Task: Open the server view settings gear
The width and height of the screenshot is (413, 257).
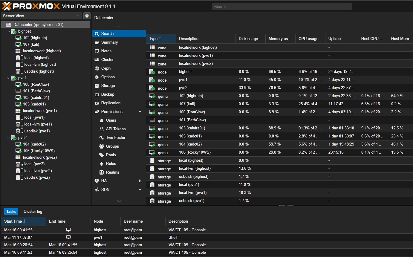Action: click(x=87, y=16)
